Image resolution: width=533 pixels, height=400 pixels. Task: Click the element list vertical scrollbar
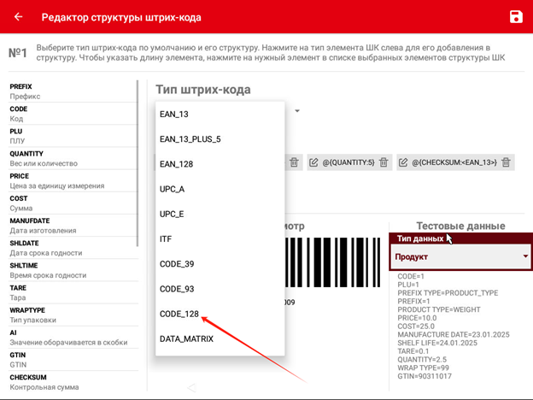138,162
